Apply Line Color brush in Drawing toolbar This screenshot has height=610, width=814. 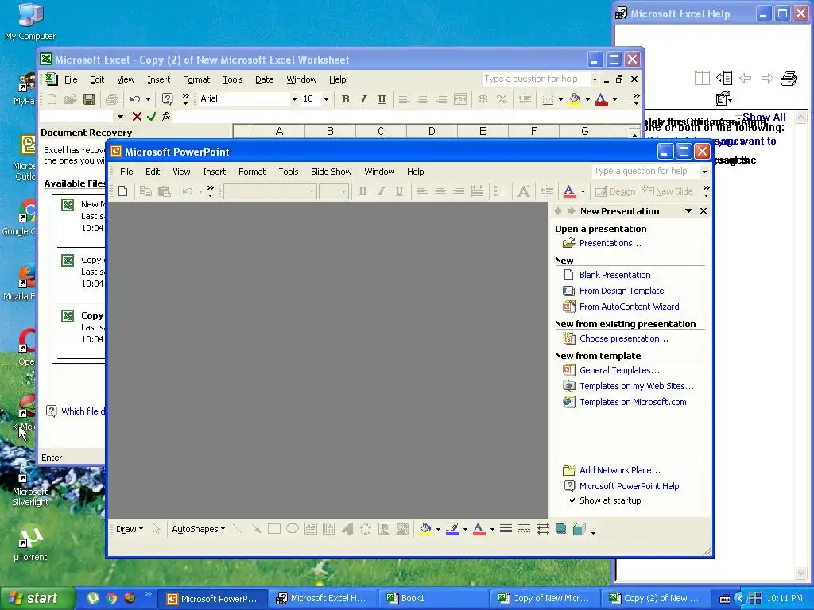[x=452, y=528]
